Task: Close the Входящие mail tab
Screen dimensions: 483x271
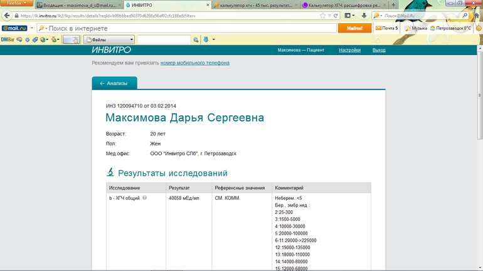Action: [120, 5]
